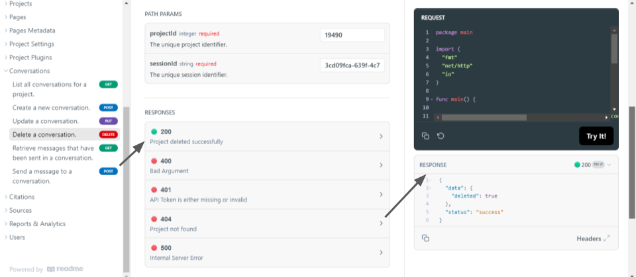Reset the request code with the refresh icon

(x=441, y=136)
